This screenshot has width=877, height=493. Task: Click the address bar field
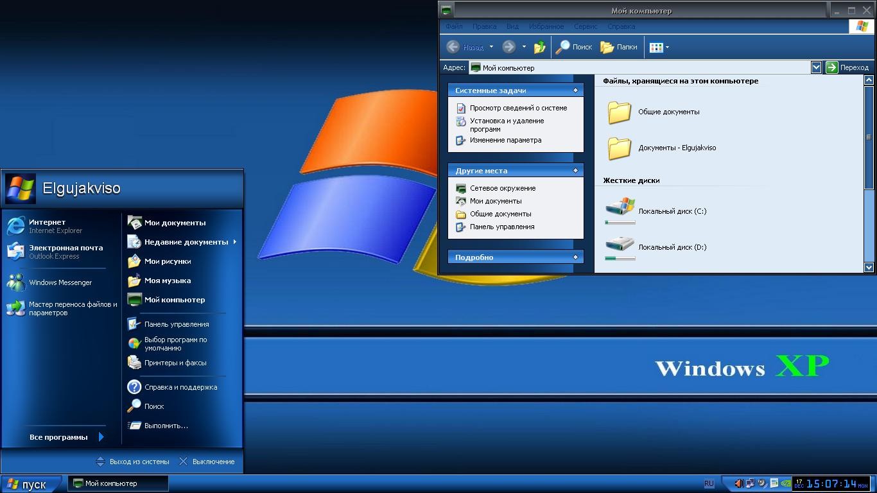639,67
